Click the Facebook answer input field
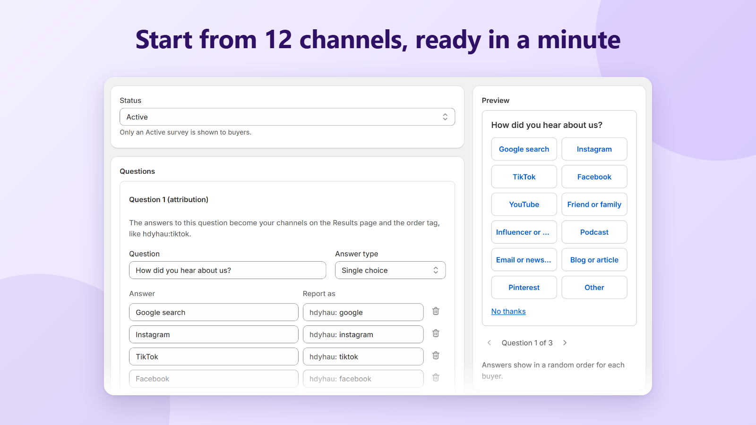The width and height of the screenshot is (756, 425). click(214, 379)
